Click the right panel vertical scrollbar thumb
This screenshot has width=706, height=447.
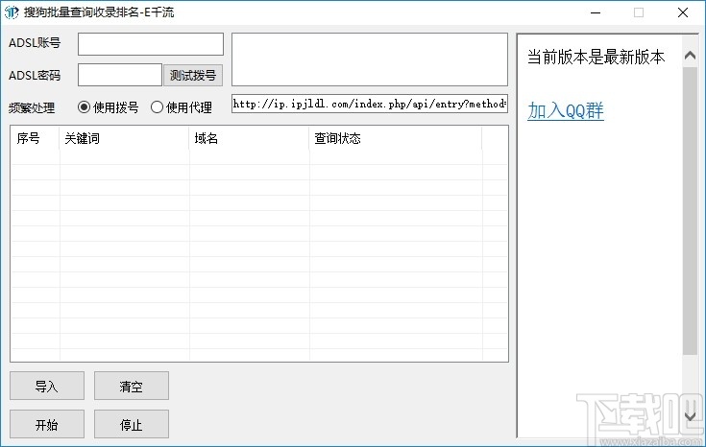(690, 210)
